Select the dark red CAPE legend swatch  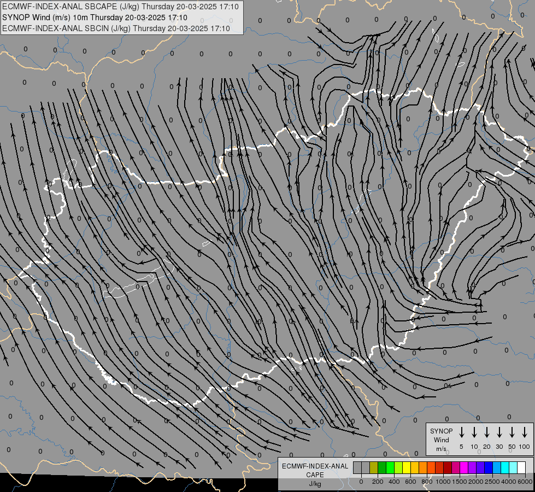point(448,468)
